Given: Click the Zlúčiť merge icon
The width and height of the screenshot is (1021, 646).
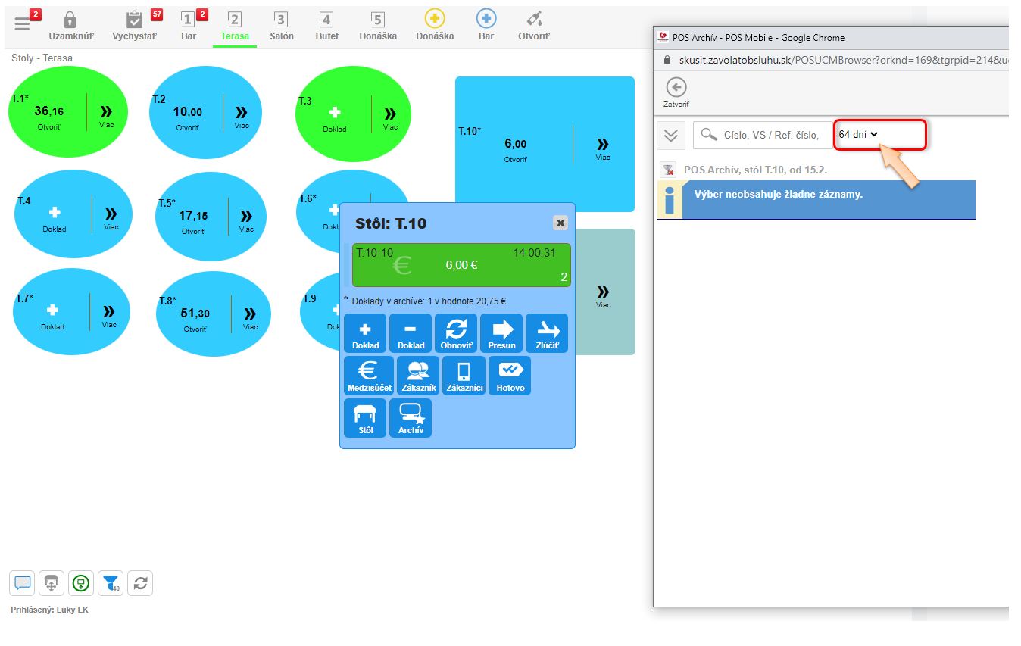Looking at the screenshot, I should pos(546,333).
